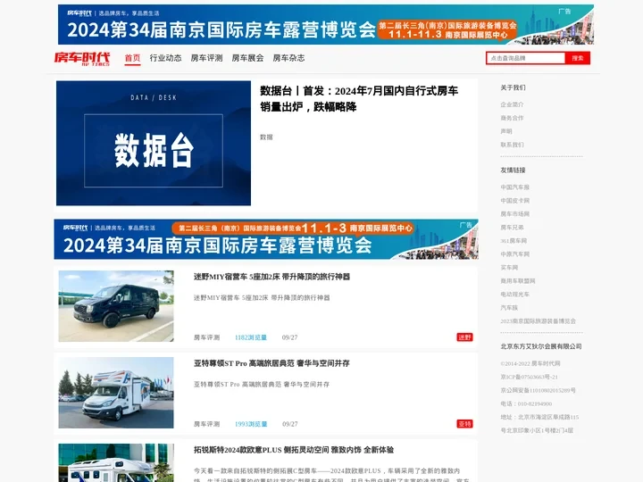This screenshot has width=643, height=482.
Task: Click the 京ICP备 registration number link
Action: 529,377
